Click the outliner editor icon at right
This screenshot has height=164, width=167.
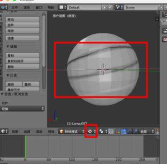click(165, 15)
